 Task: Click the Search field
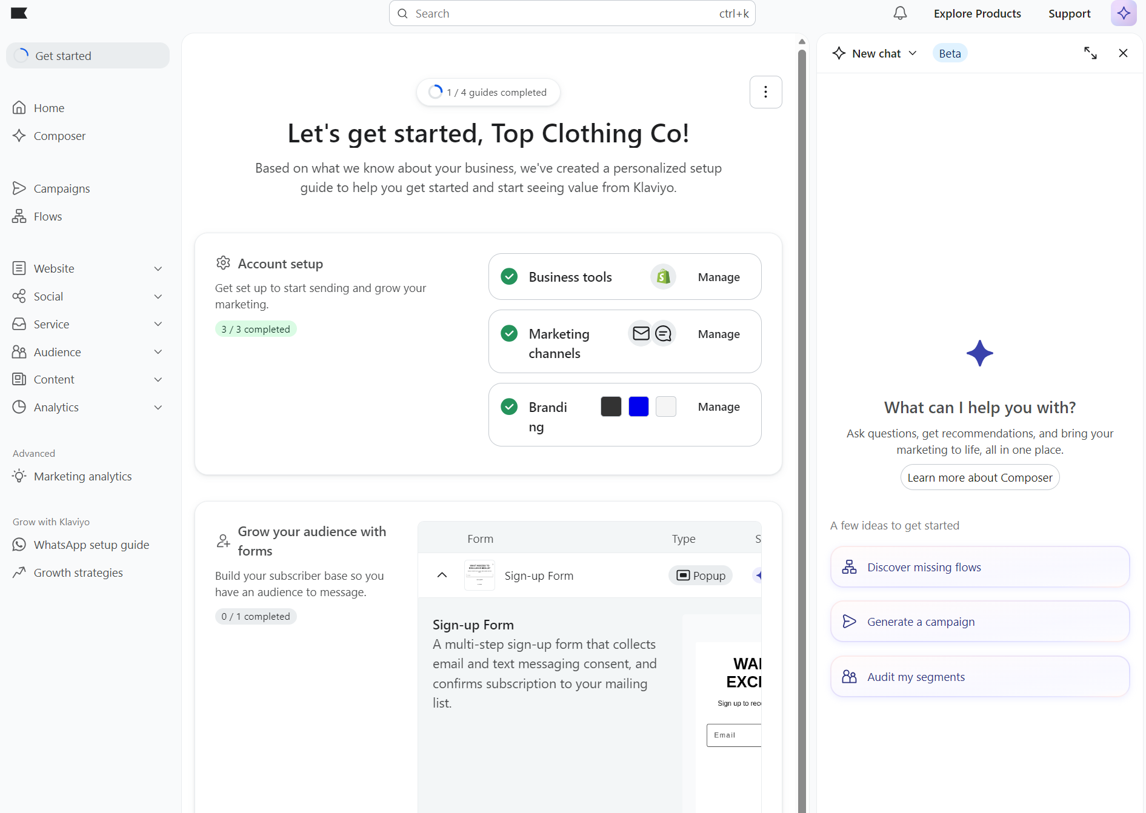coord(572,13)
